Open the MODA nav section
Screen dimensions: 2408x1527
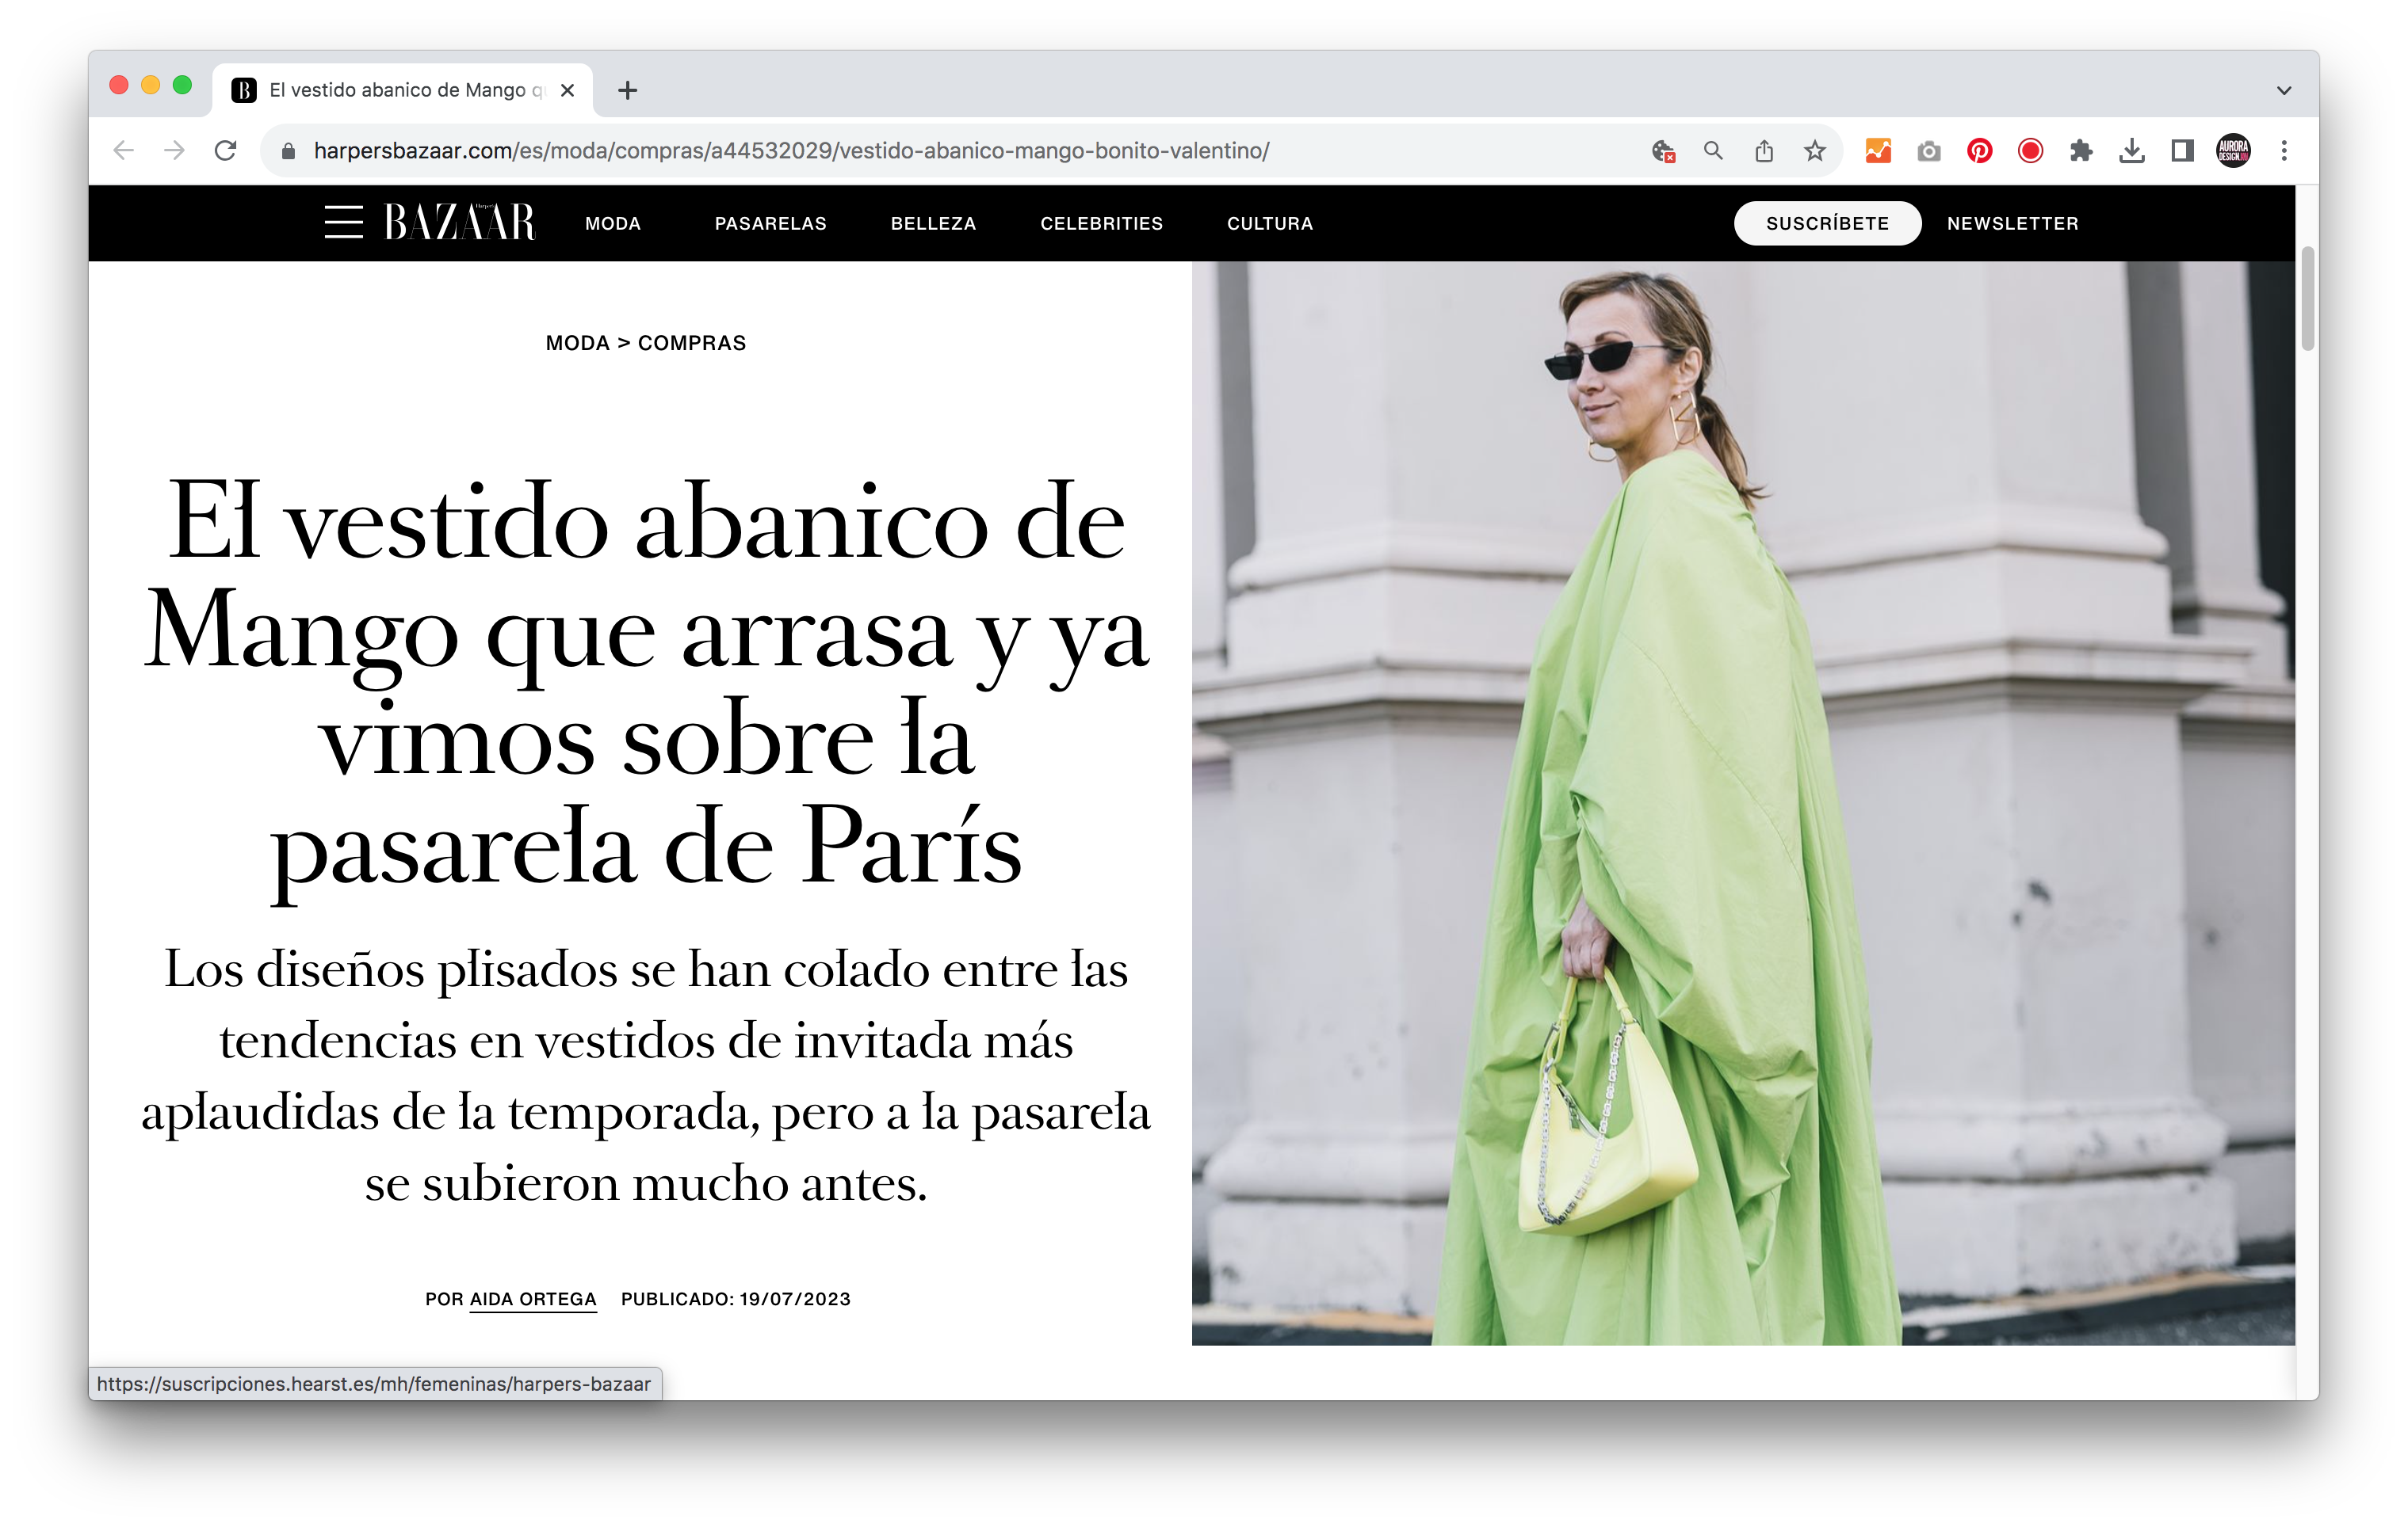pos(613,224)
